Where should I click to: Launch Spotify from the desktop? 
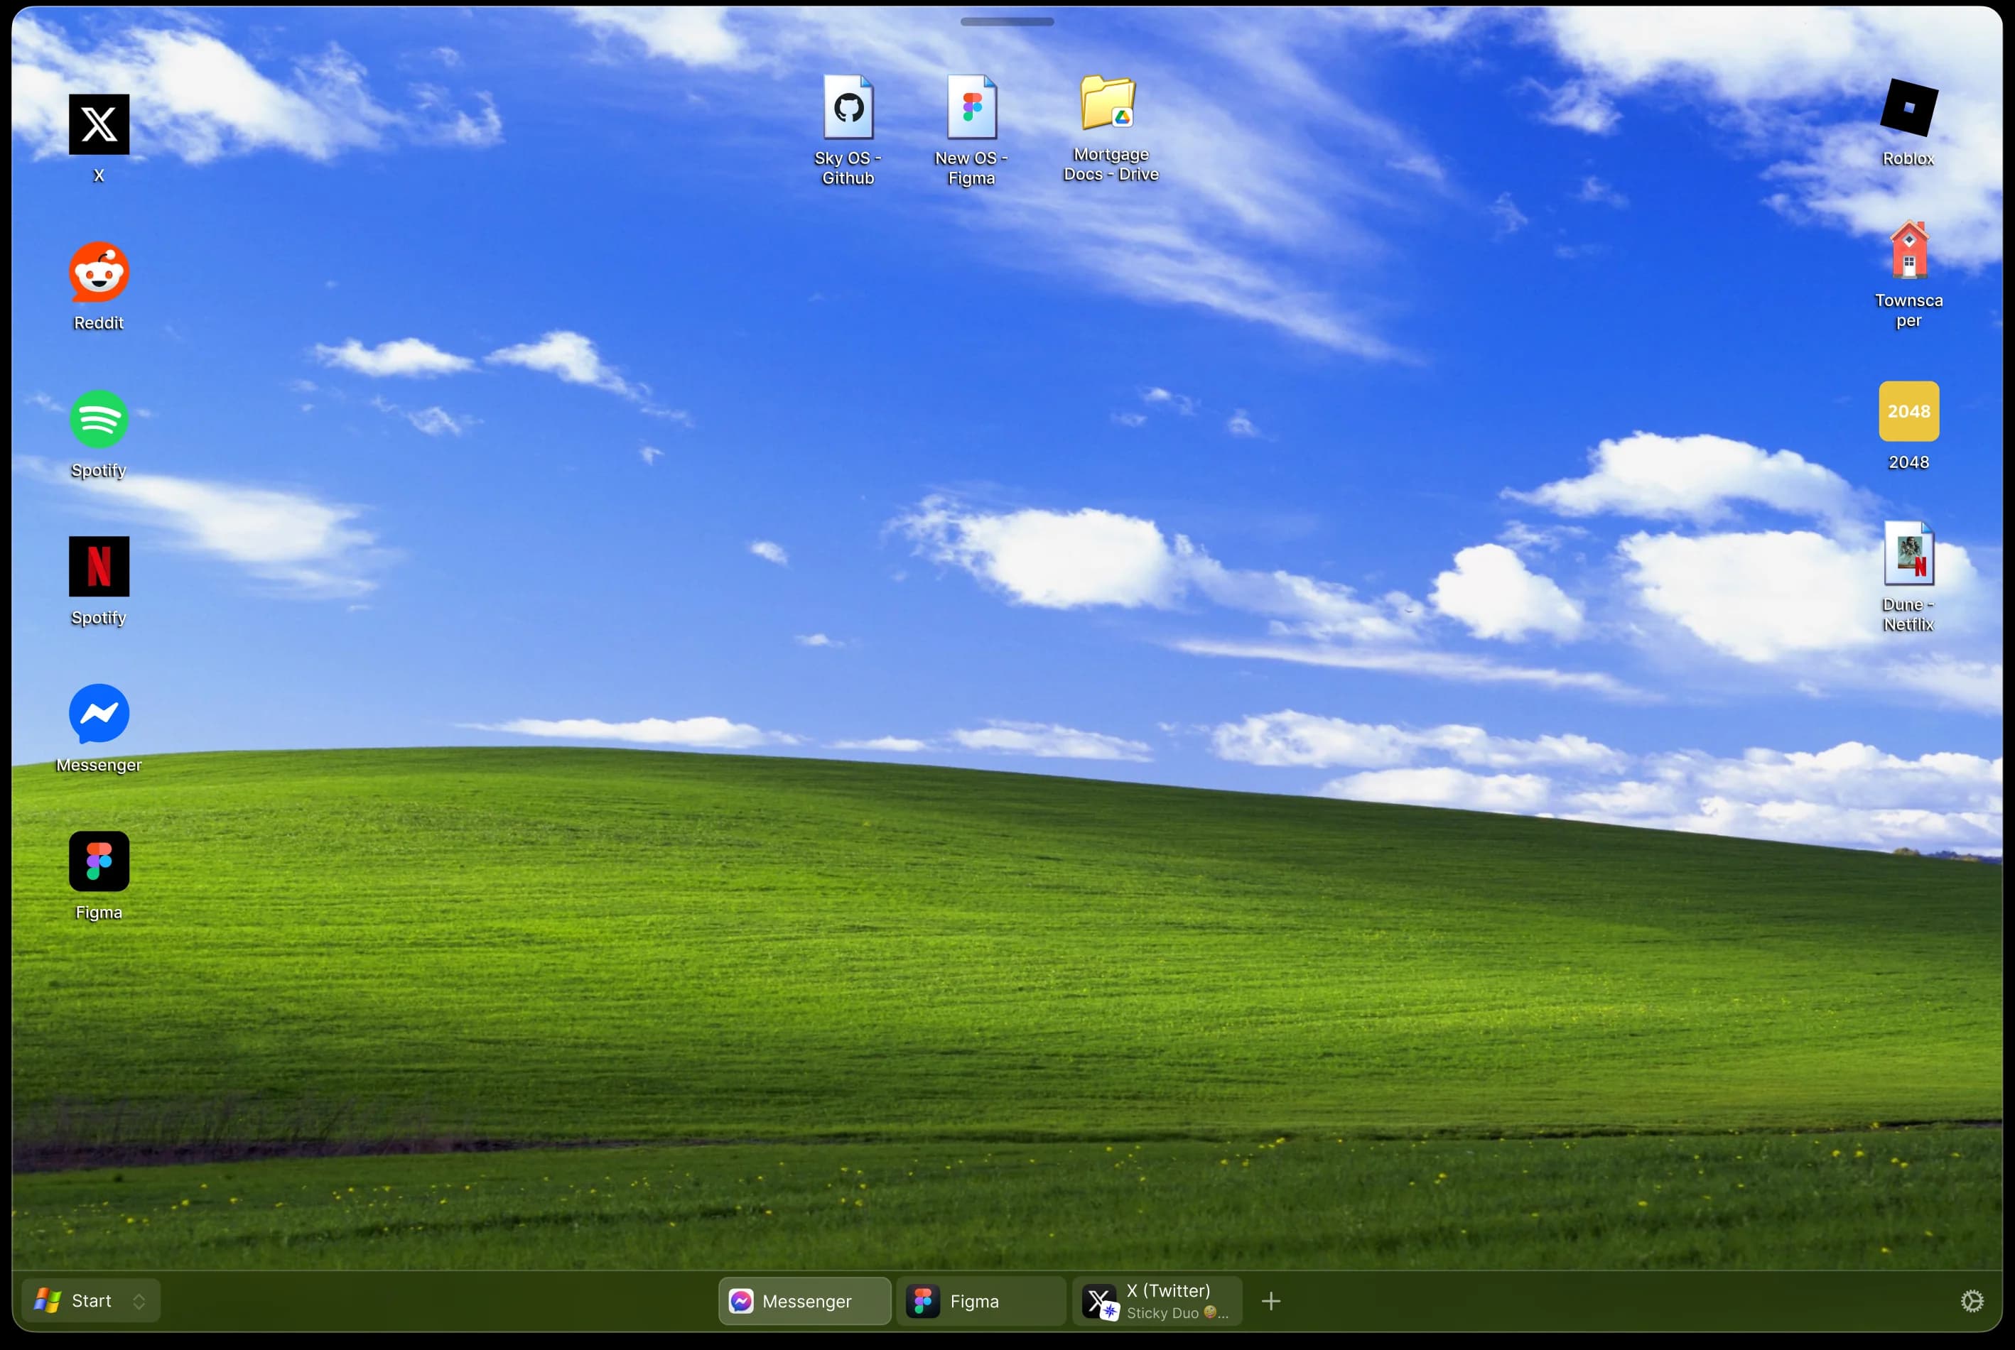point(98,420)
